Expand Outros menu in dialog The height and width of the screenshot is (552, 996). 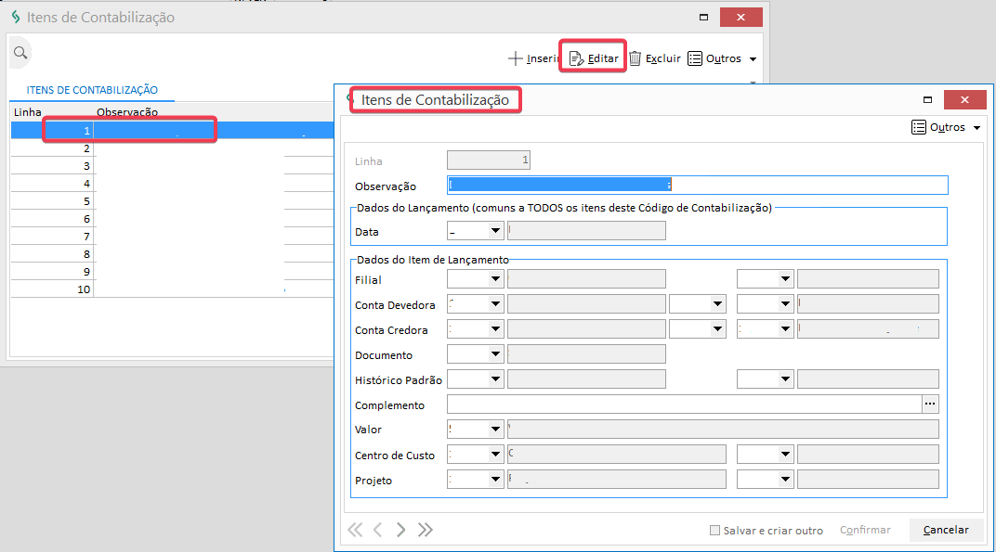[946, 127]
